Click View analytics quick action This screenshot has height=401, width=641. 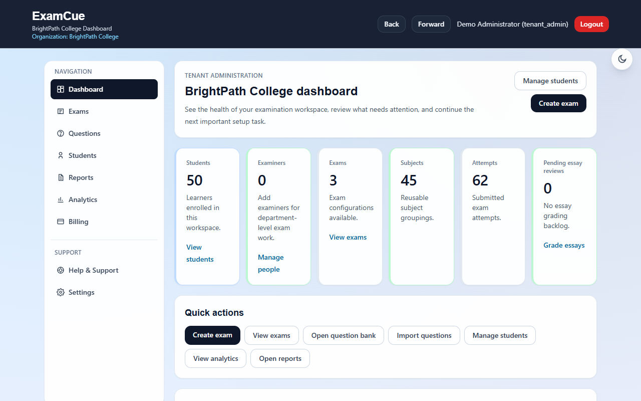pyautogui.click(x=216, y=358)
